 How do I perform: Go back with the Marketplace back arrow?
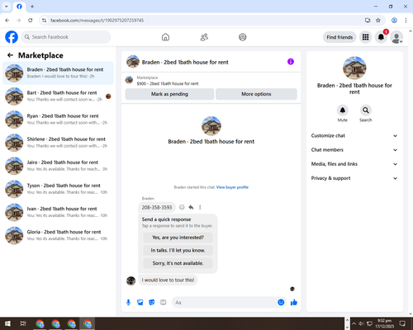click(x=10, y=55)
